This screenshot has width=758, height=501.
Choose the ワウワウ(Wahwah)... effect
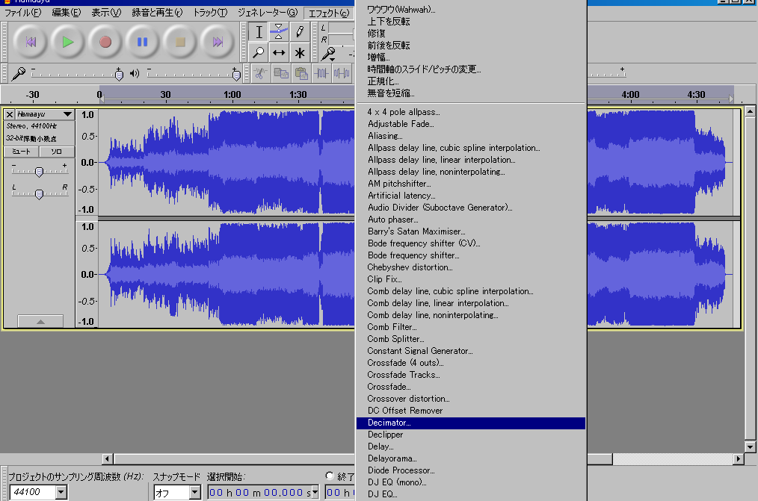[471, 9]
